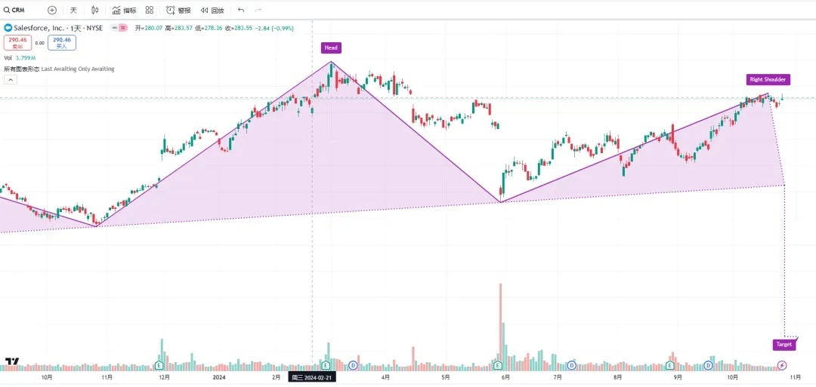Start bar replay with the 回放 button
This screenshot has height=387, width=816.
[x=213, y=11]
